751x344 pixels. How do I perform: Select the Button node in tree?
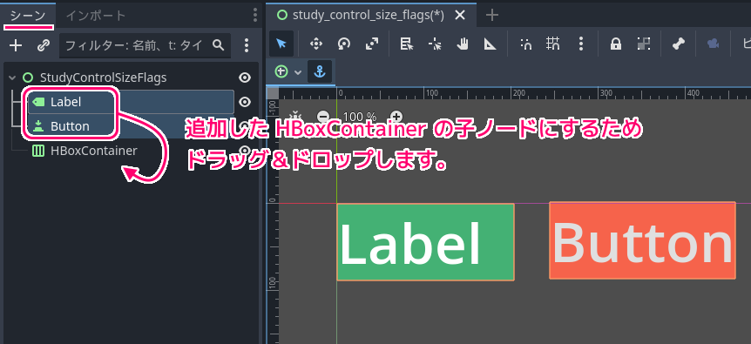(x=70, y=126)
